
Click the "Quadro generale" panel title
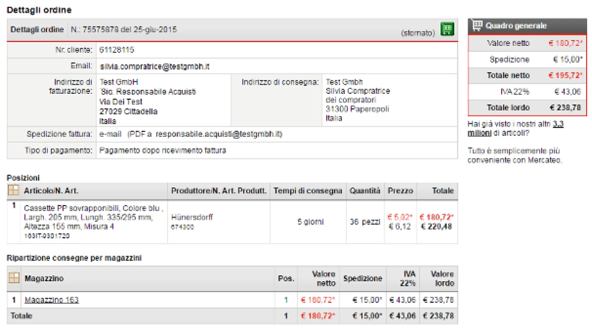[x=516, y=26]
